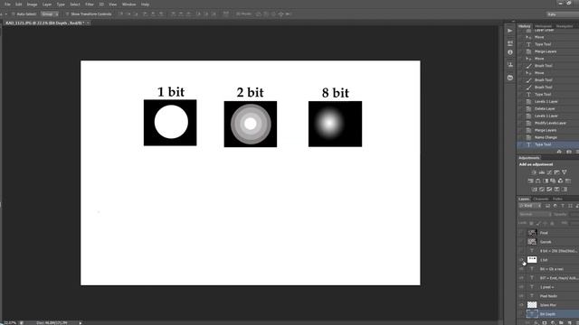Viewport: 579px width, 325px height.
Task: Add a Levels adjustment
Action: point(542,172)
